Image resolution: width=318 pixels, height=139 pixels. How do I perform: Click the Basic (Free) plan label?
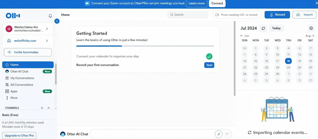tap(10, 115)
